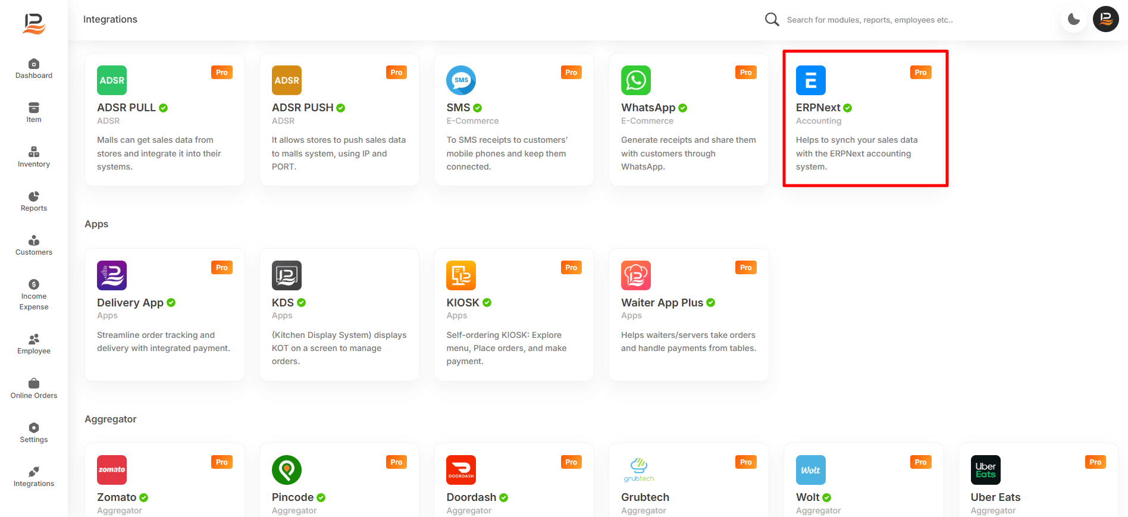Click the Pro badge on SMS card

(571, 73)
